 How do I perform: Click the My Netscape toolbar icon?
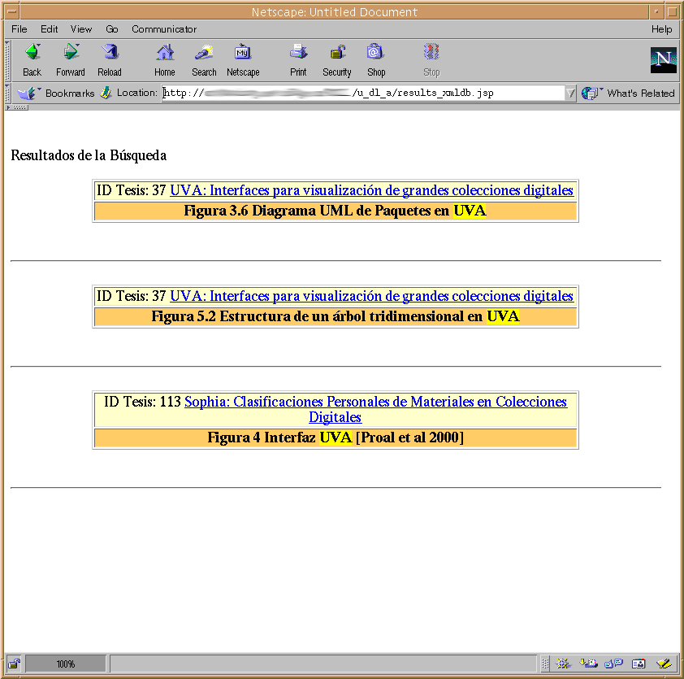243,59
